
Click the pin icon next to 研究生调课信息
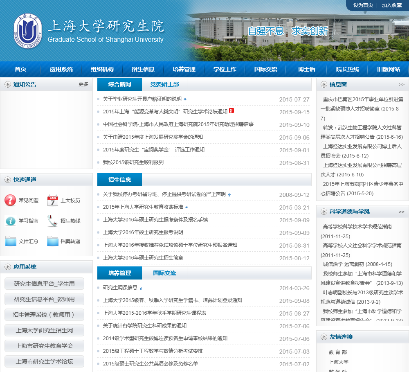141,288
